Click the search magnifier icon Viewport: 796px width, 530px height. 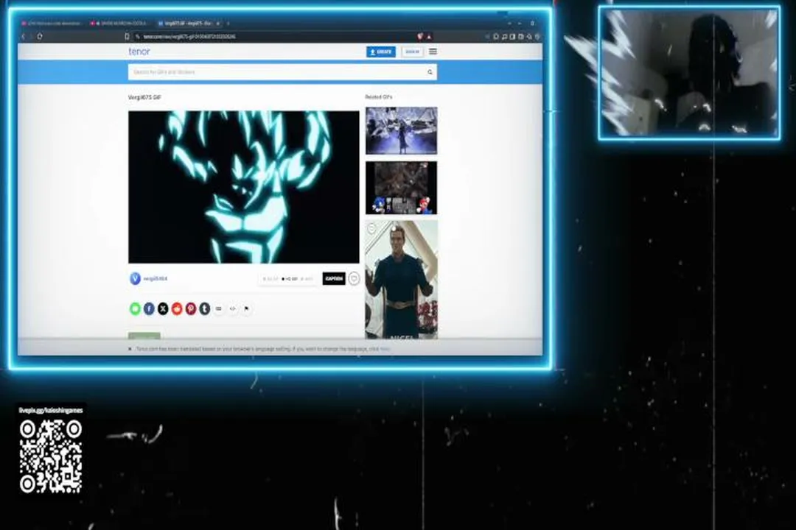(x=430, y=72)
